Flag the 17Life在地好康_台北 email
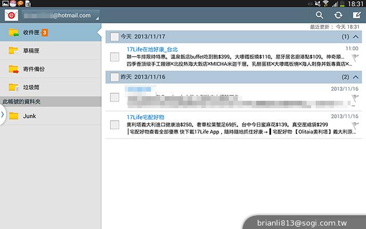Viewport: 366px width, 229px height. click(355, 58)
